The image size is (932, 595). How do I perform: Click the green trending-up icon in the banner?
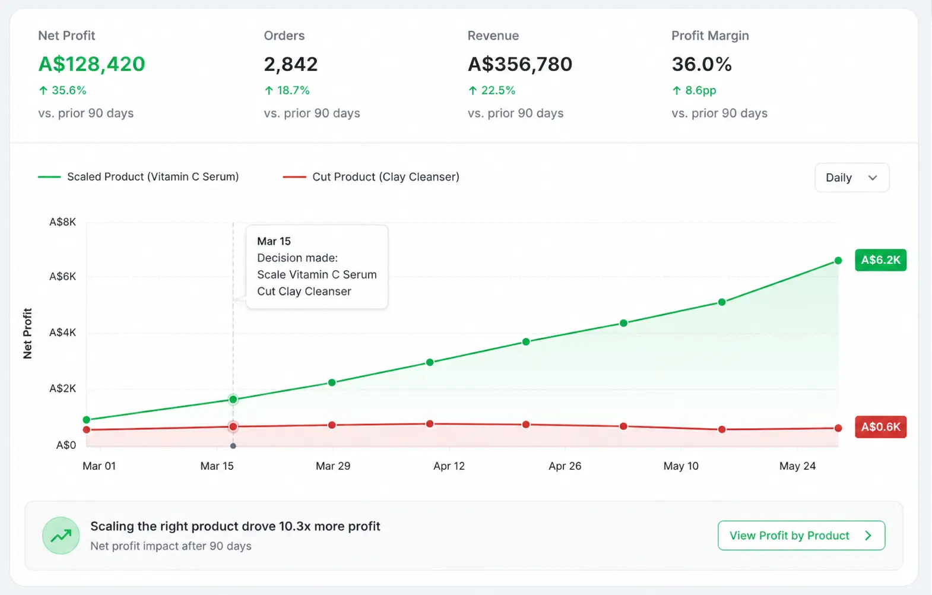pos(61,536)
